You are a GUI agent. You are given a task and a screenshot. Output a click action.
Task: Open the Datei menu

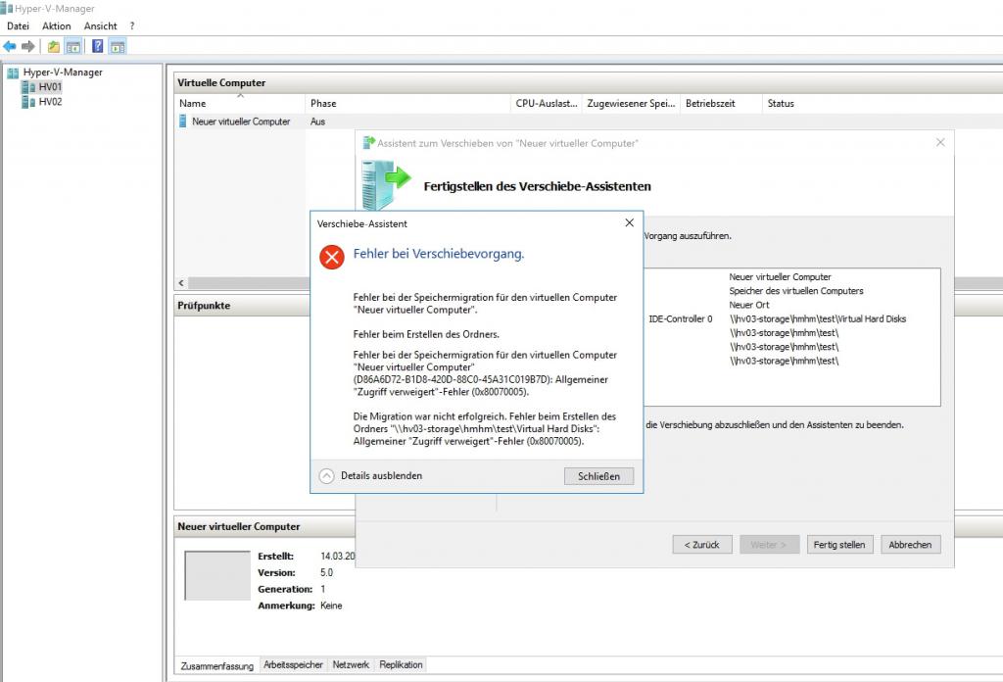tap(18, 26)
